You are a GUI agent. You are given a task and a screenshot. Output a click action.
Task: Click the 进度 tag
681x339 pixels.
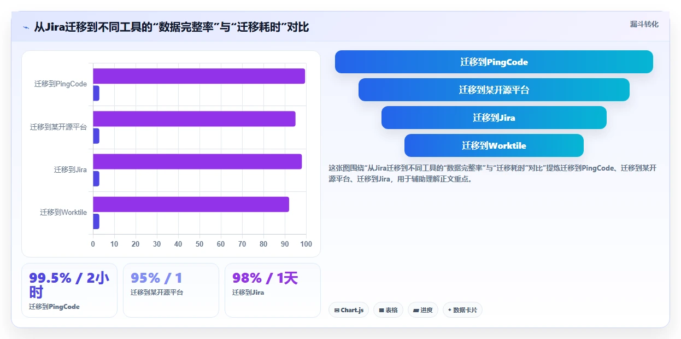click(422, 310)
